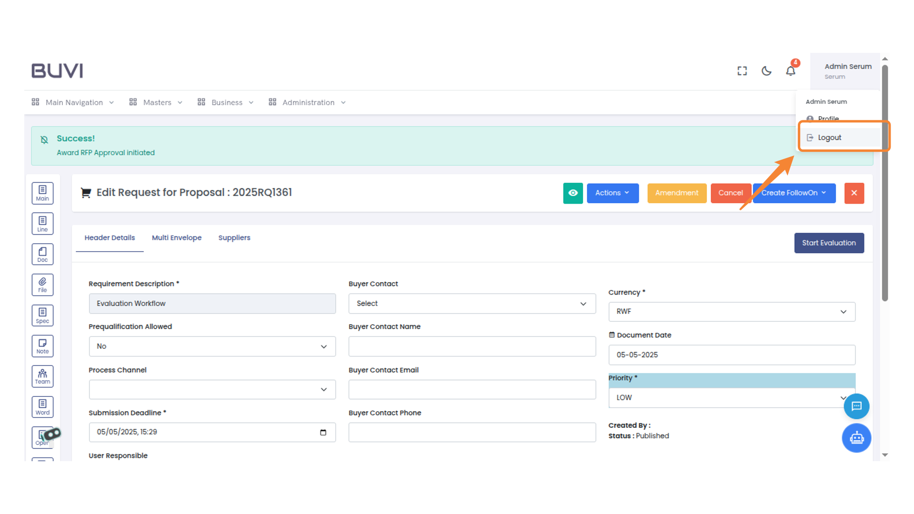
Task: Toggle fullscreen mode icon
Action: [742, 71]
